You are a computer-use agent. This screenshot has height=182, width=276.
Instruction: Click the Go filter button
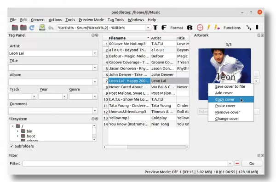point(252,163)
